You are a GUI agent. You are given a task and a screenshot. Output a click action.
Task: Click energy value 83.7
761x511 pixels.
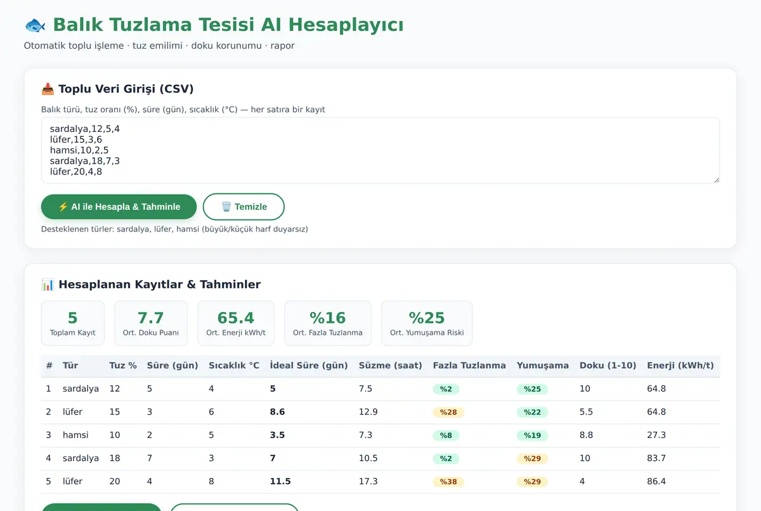click(x=656, y=458)
